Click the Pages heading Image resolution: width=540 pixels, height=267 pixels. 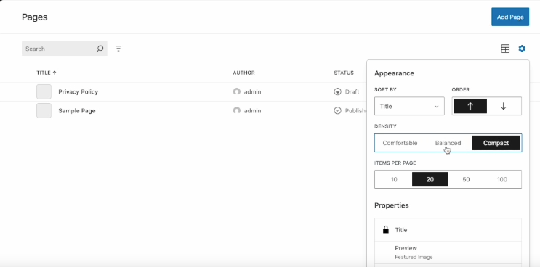34,17
